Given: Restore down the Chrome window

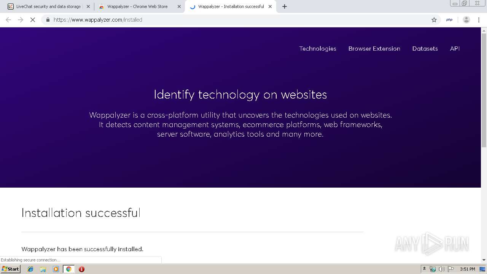Looking at the screenshot, I should click(x=465, y=3).
